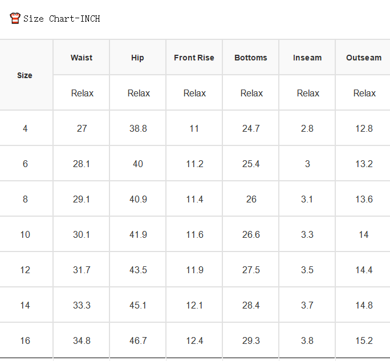Viewport: 390px width, 361px height.
Task: Select the Size Chart-INCH heading text
Action: (62, 19)
